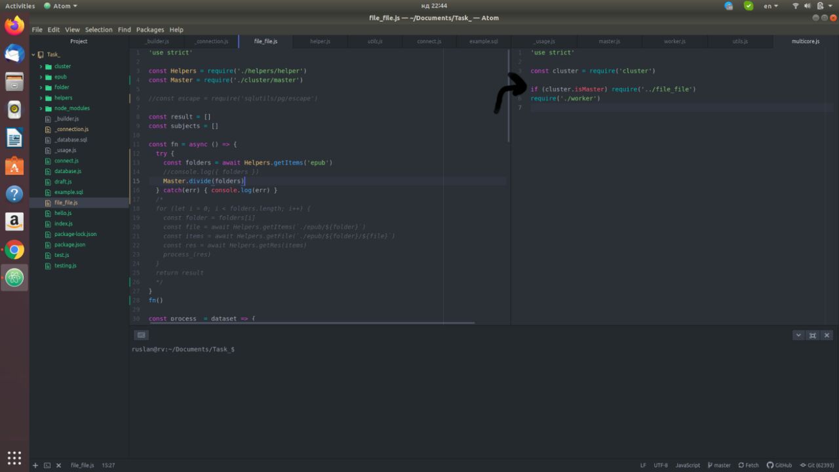Screen dimensions: 839x472
Task: Open the File menu
Action: click(37, 29)
